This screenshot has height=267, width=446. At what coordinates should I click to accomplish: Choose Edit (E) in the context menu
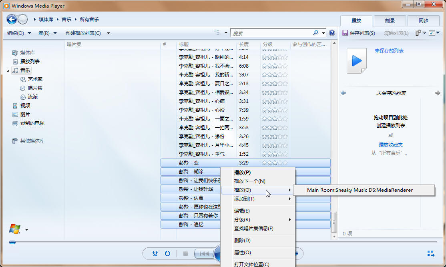coord(258,211)
